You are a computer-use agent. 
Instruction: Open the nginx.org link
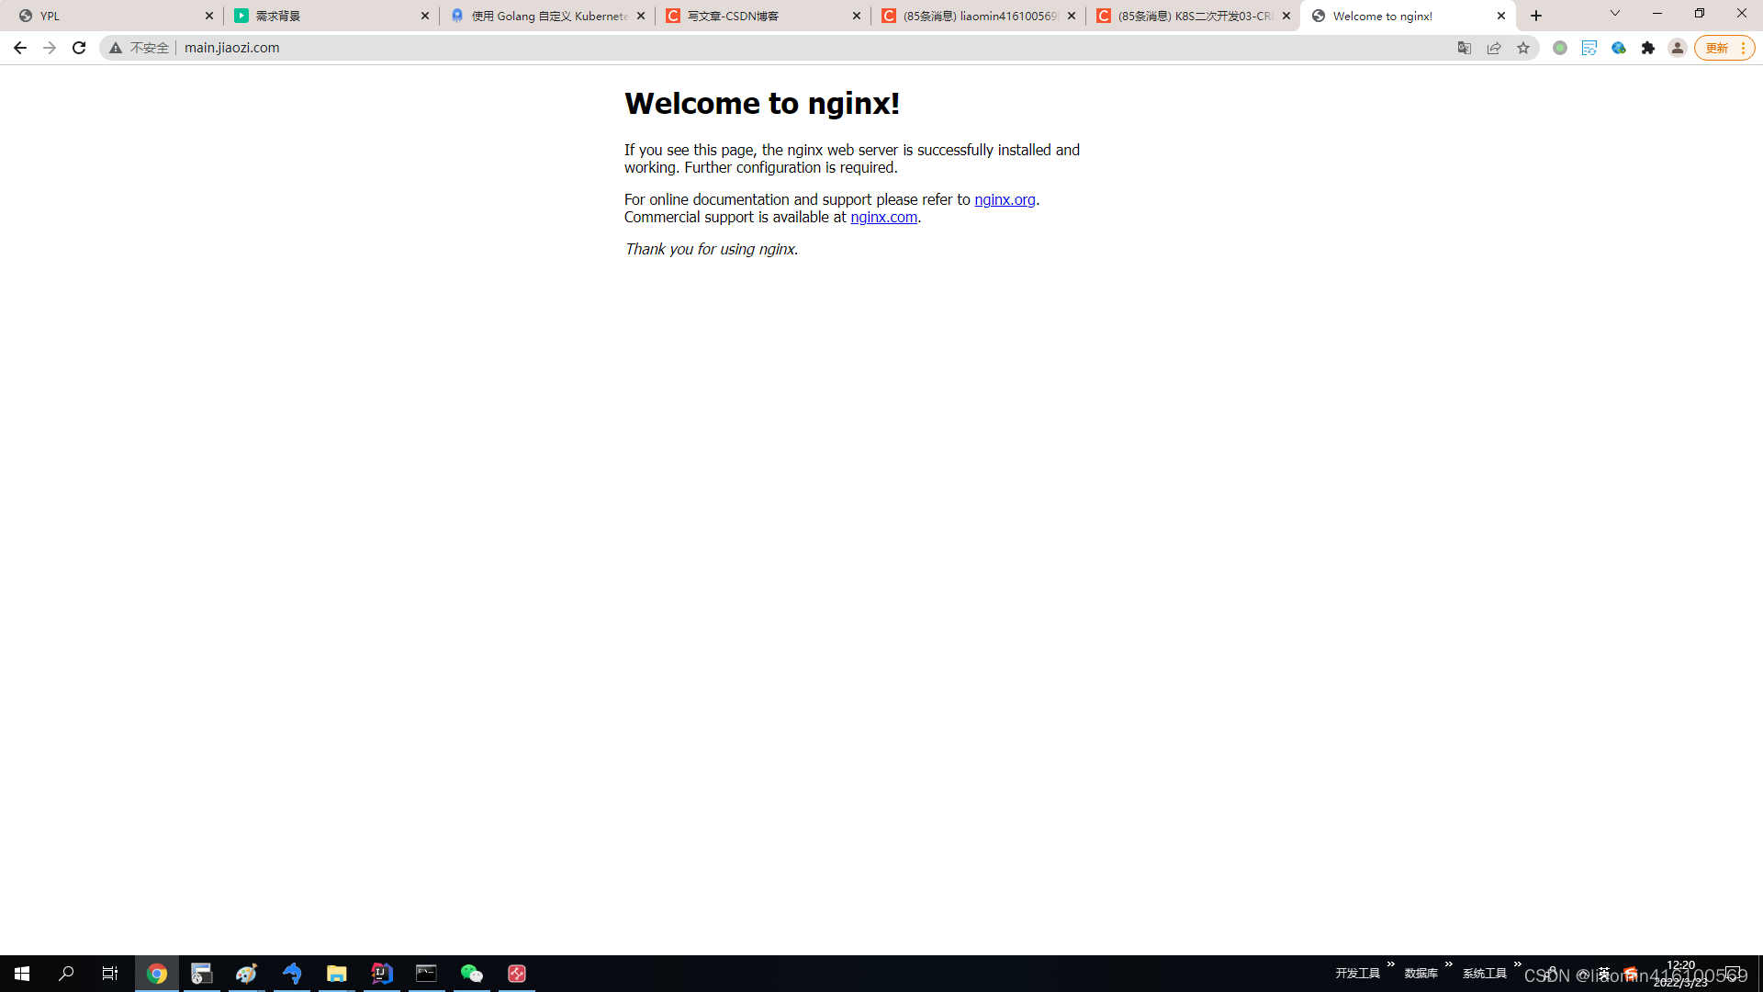1005,199
